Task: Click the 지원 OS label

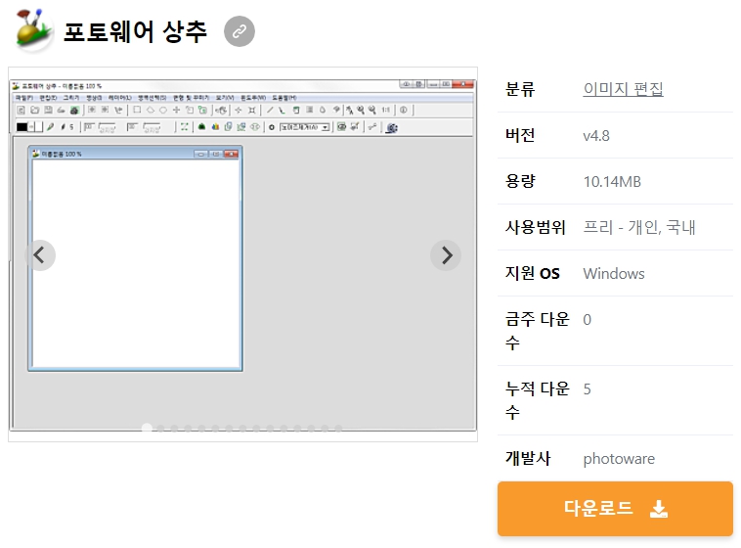Action: coord(532,274)
